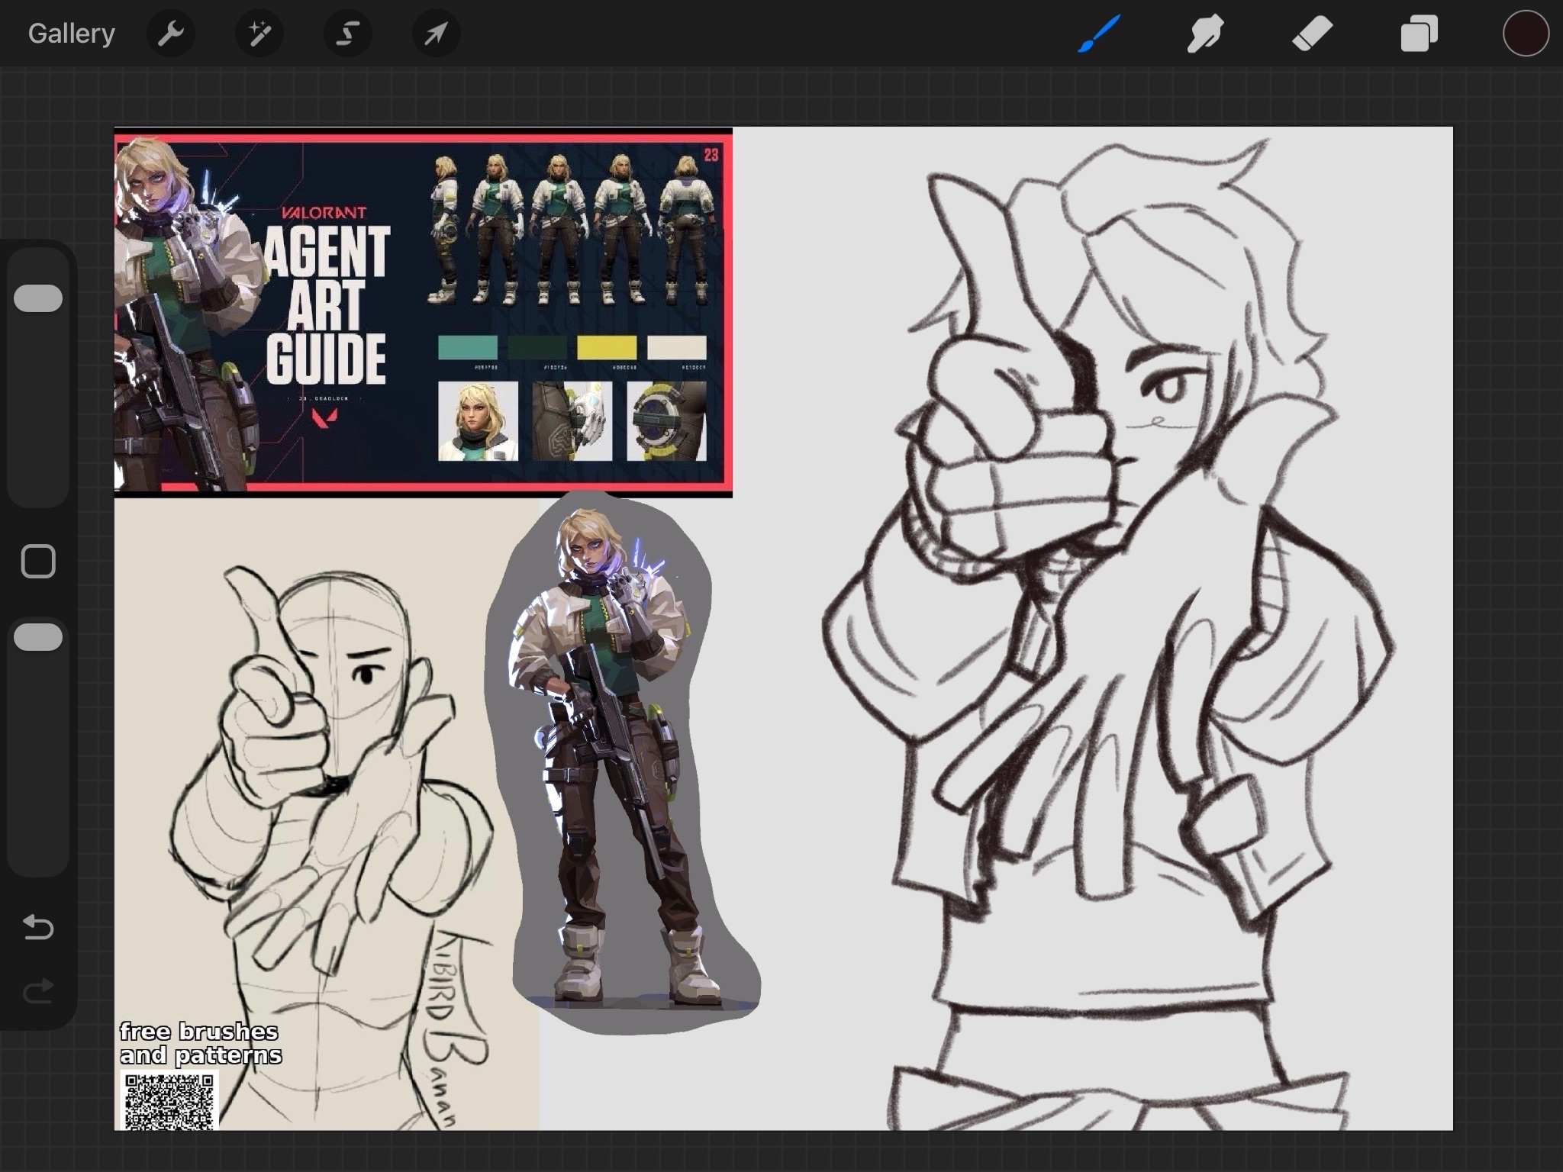Image resolution: width=1563 pixels, height=1172 pixels.
Task: Select the Eraser tool
Action: [1312, 34]
